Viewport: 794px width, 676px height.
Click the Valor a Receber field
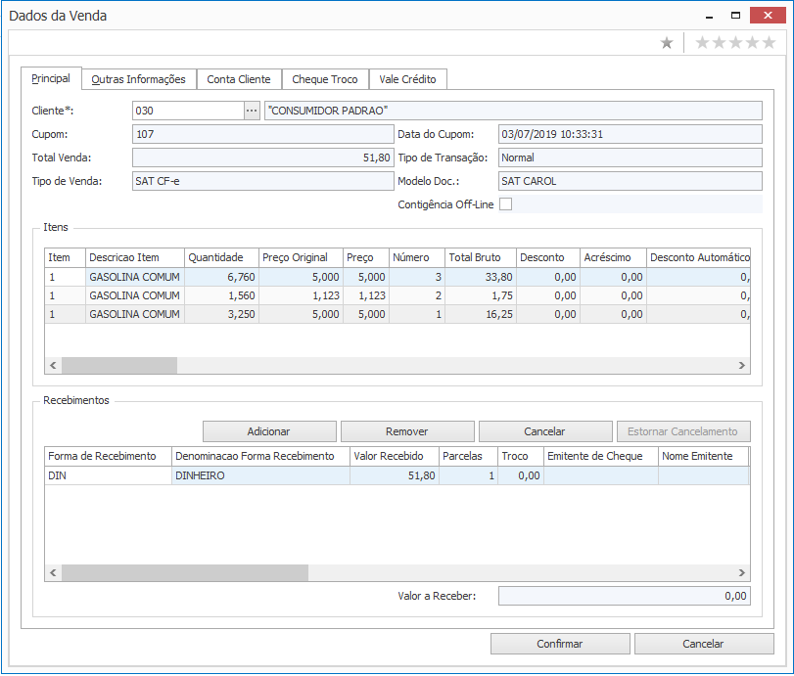[x=625, y=596]
